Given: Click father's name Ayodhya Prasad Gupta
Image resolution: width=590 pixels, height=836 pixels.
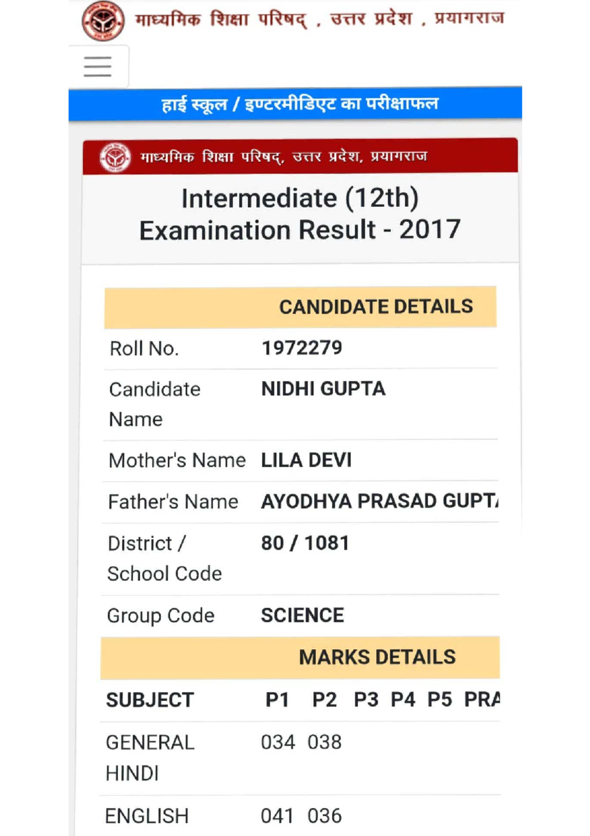Looking at the screenshot, I should click(x=379, y=501).
